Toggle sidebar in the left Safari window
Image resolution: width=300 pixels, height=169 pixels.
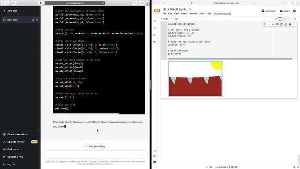pyautogui.click(x=14, y=3)
